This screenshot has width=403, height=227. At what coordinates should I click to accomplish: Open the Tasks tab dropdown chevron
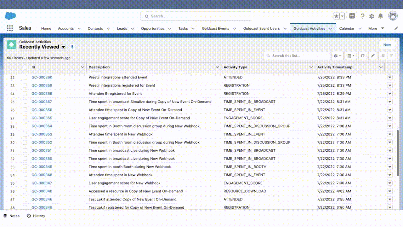point(193,28)
